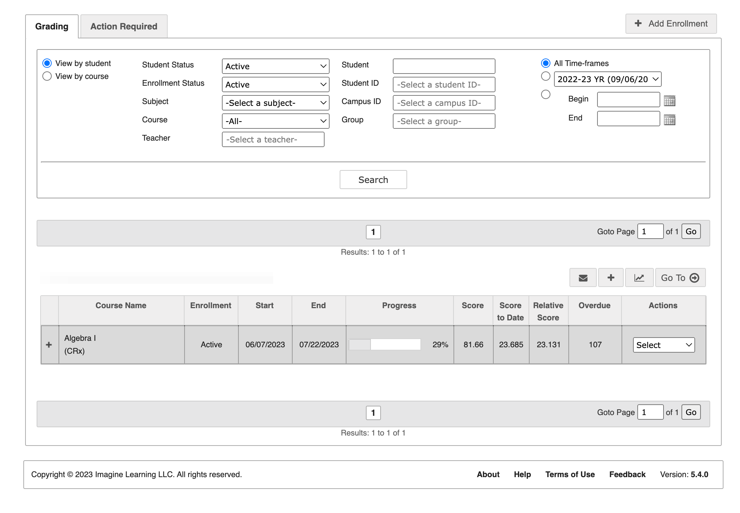Viewport: 740px width, 513px height.
Task: Open the Terms of Use link
Action: [x=570, y=475]
